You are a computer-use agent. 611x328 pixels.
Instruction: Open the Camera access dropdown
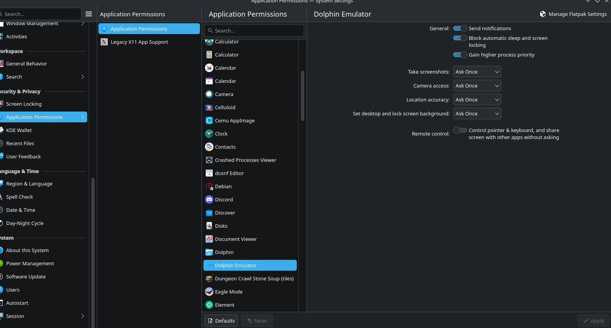pos(477,86)
